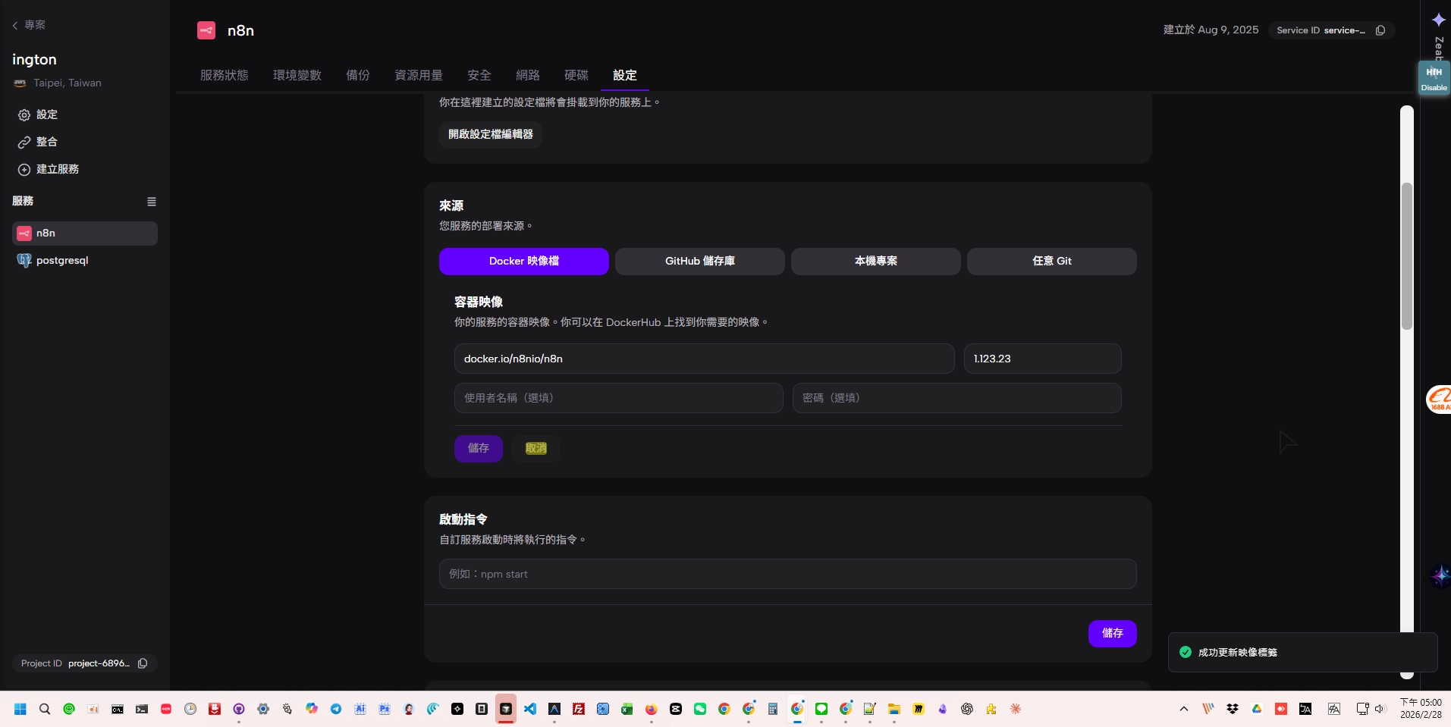
Task: Save the start command with 儲存
Action: tap(1113, 634)
